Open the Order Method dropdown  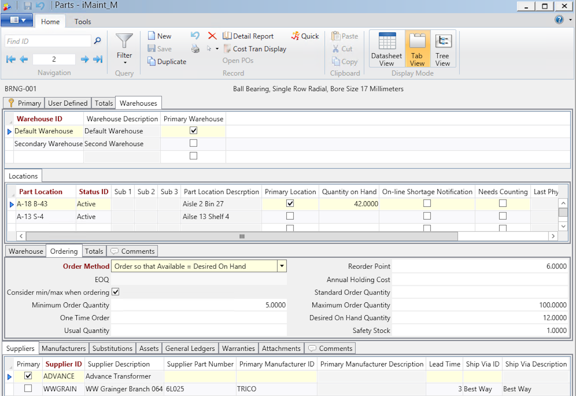pos(282,266)
